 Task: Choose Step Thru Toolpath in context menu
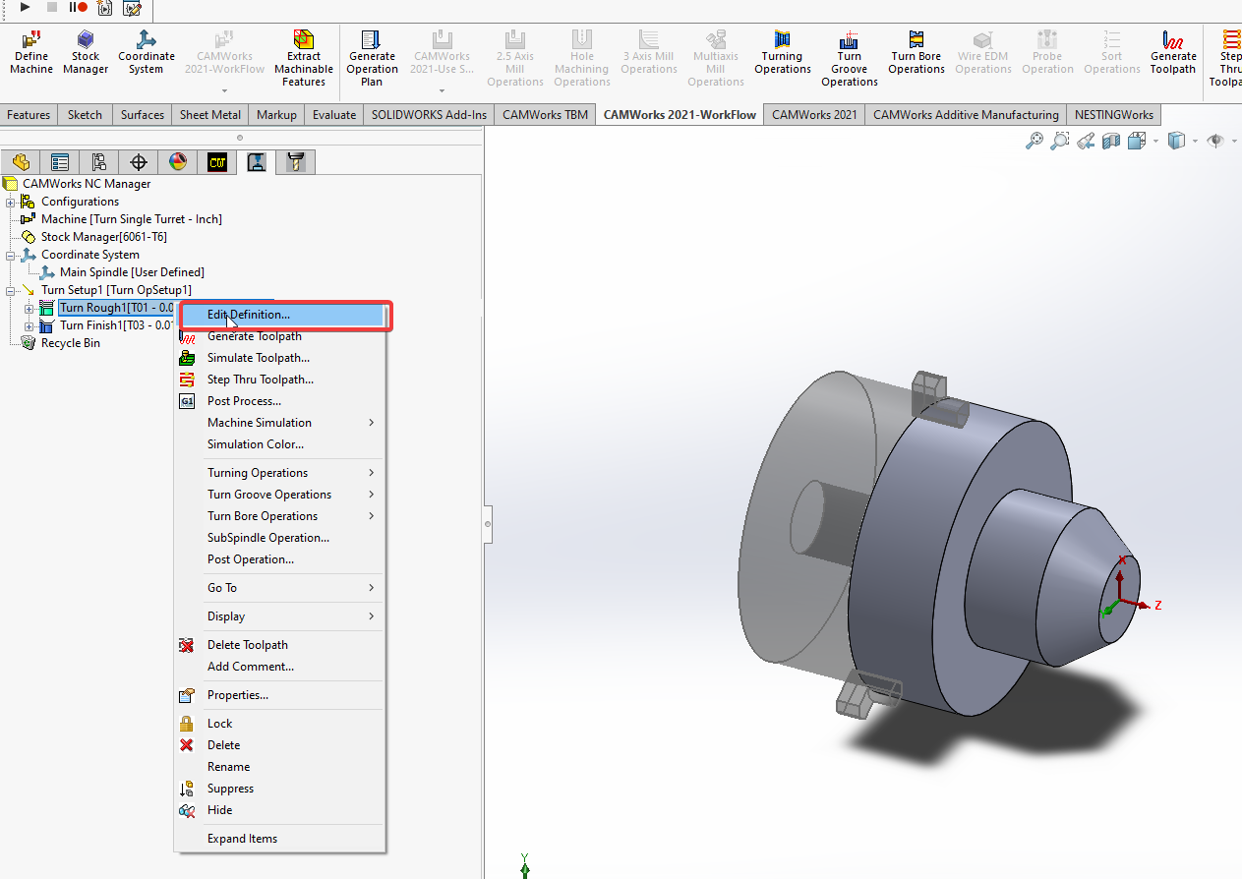click(279, 380)
